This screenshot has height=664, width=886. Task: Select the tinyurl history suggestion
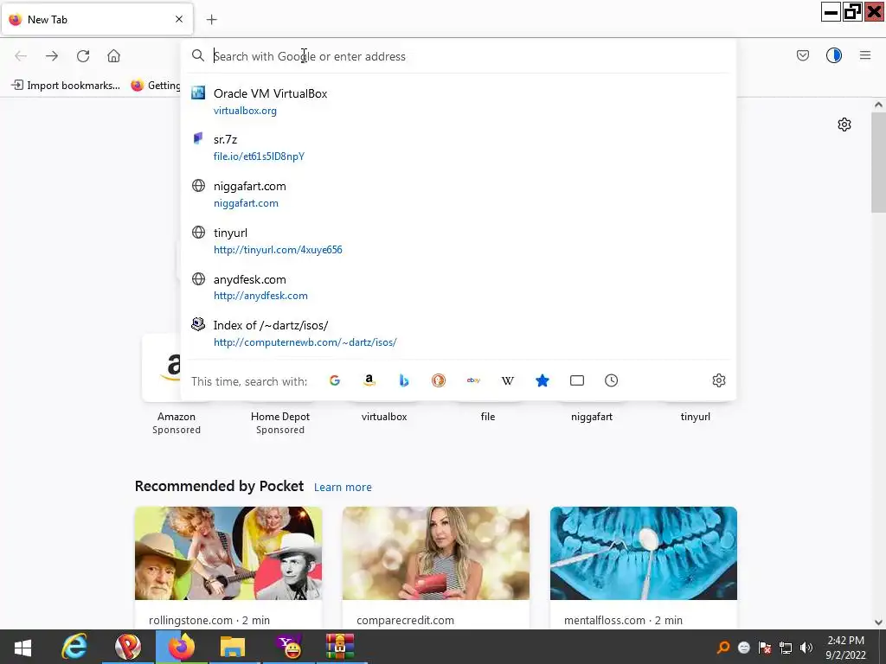point(459,240)
